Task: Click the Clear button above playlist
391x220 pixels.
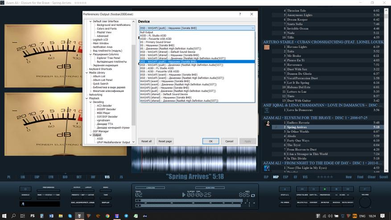Action: [x=371, y=177]
